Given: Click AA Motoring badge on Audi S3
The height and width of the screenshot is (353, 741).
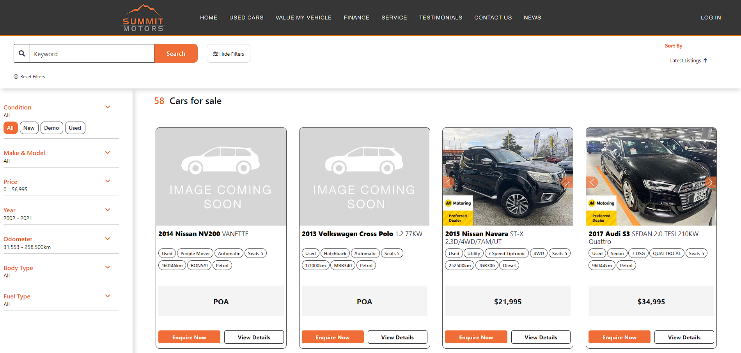Looking at the screenshot, I should click(601, 210).
